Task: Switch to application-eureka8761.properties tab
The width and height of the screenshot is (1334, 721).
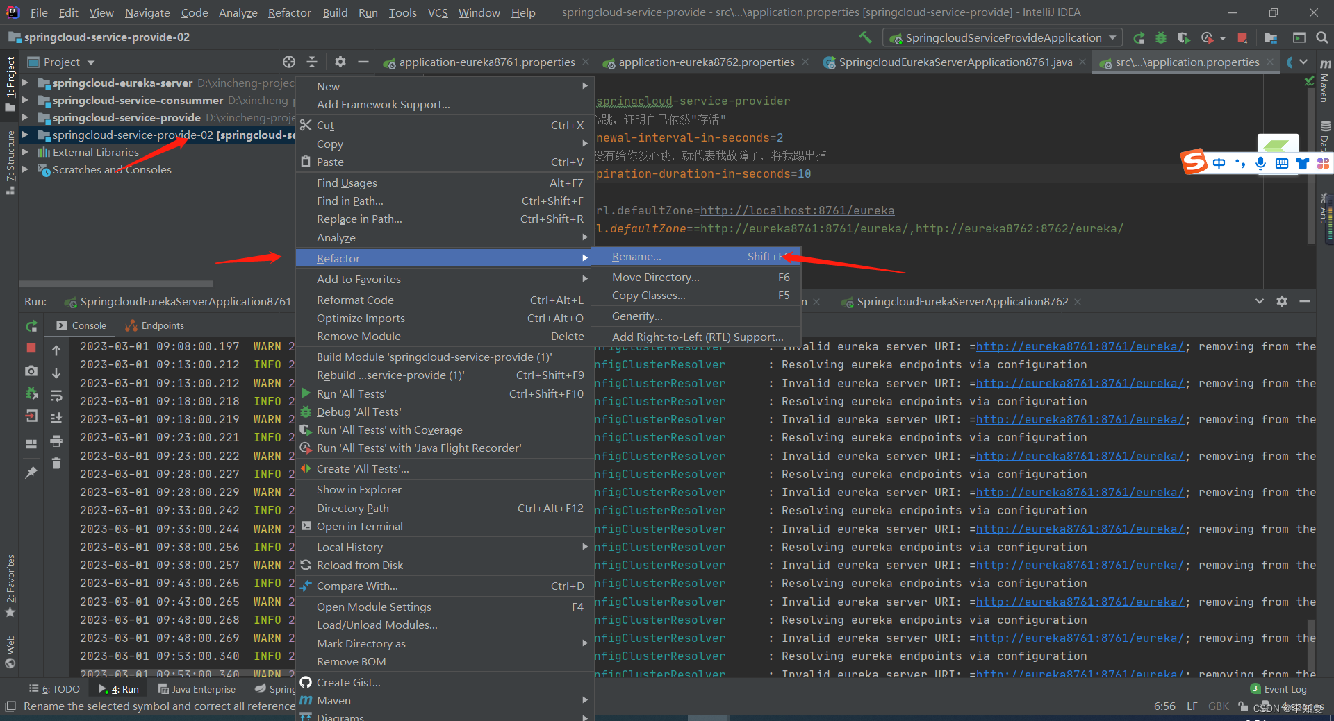Action: coord(486,62)
